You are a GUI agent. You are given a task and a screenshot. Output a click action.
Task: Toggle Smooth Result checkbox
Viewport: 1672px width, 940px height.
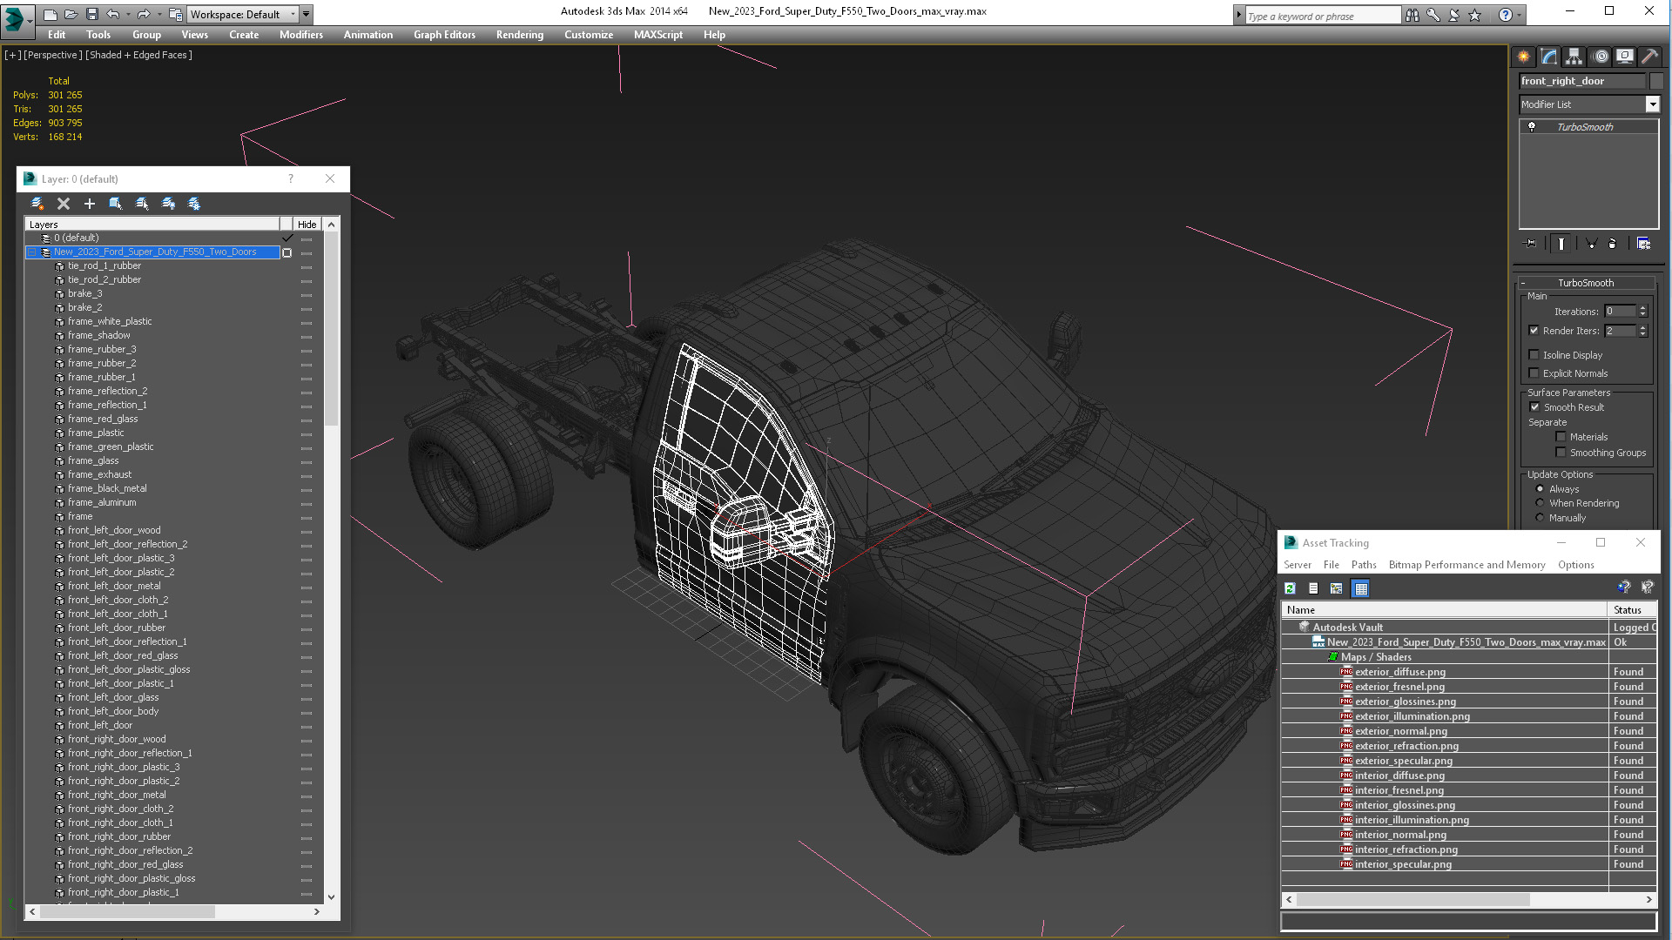point(1535,407)
